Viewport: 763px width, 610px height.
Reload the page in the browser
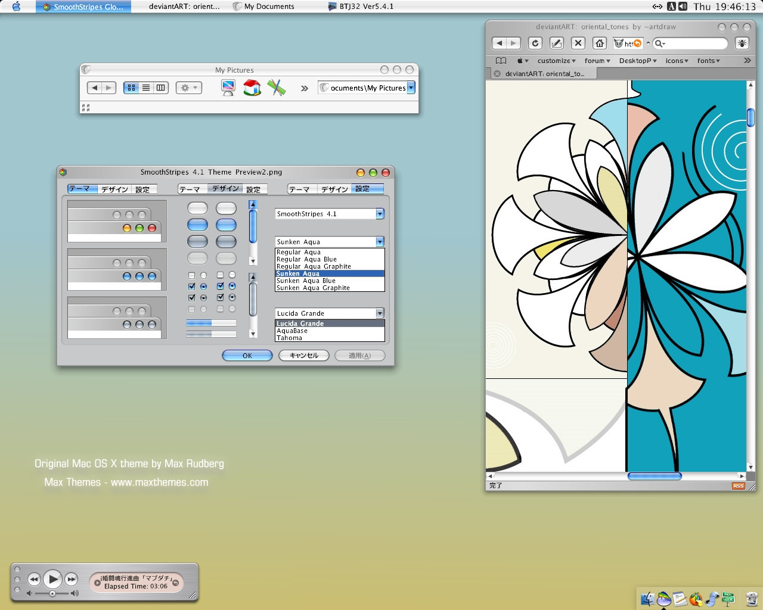[x=535, y=43]
